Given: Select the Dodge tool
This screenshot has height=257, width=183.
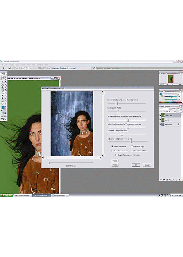Looking at the screenshot, I should pos(5,93).
